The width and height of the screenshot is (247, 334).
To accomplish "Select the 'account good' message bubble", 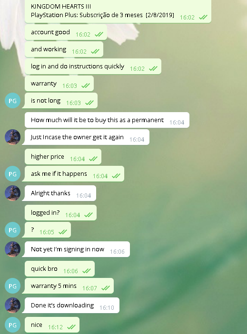I will (x=66, y=32).
